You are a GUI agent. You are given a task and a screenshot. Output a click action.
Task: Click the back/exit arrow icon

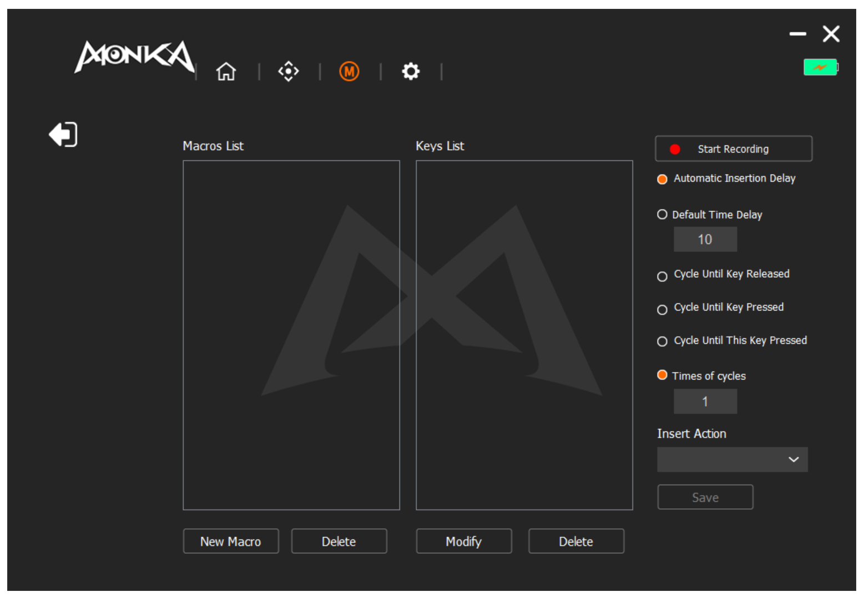click(x=63, y=135)
